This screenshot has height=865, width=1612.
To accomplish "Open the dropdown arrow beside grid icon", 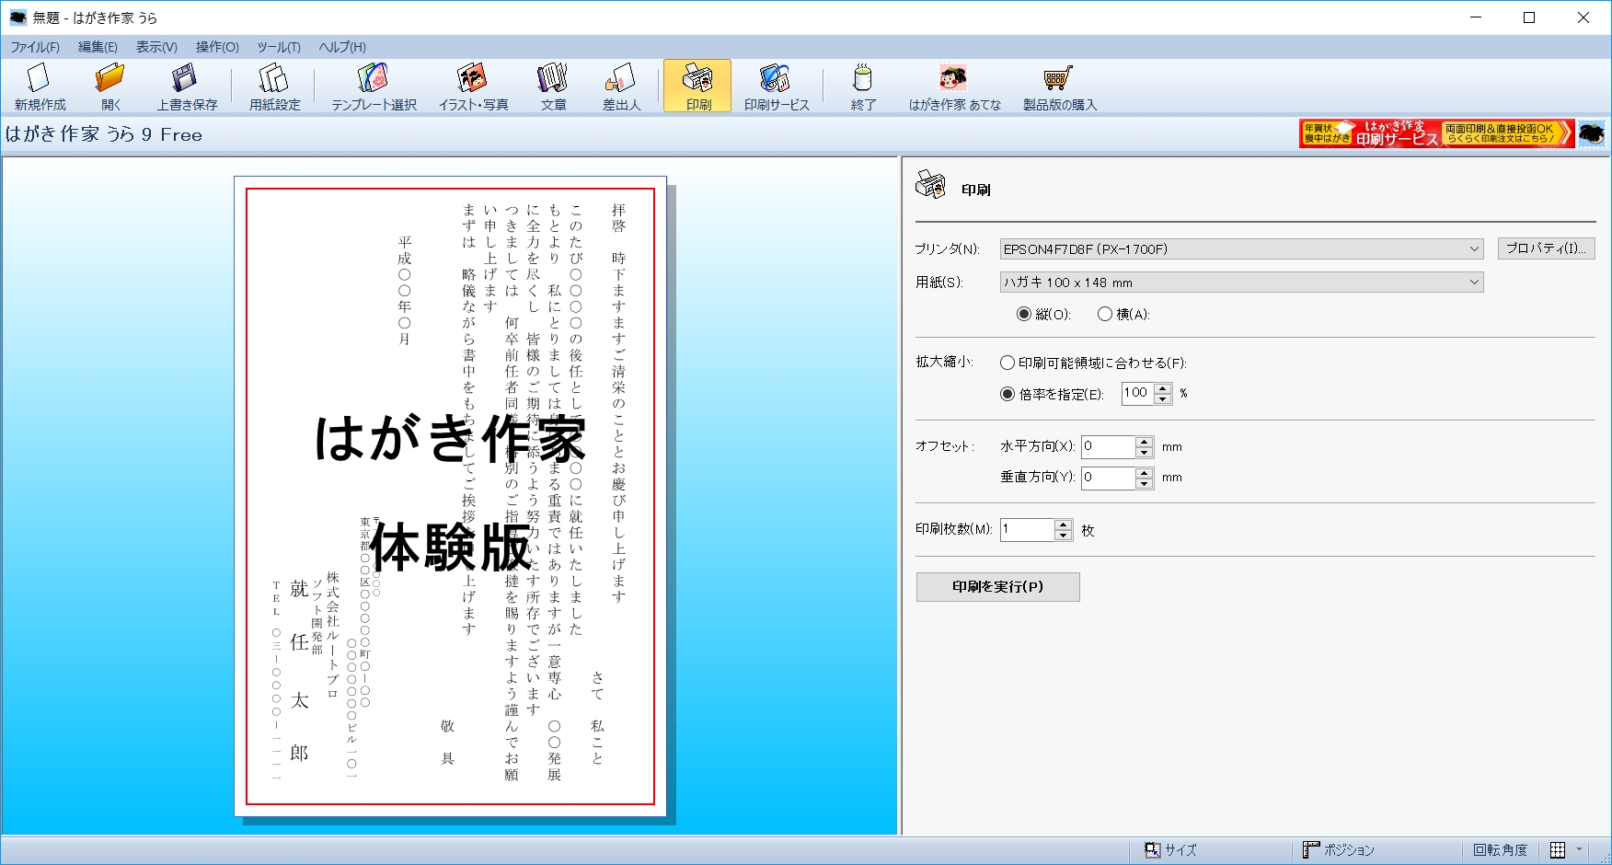I will 1580,850.
